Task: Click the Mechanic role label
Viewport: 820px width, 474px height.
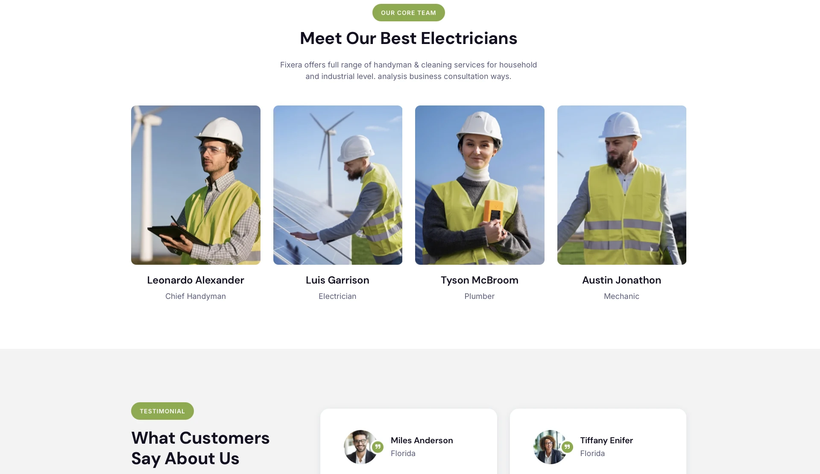Action: pos(621,296)
